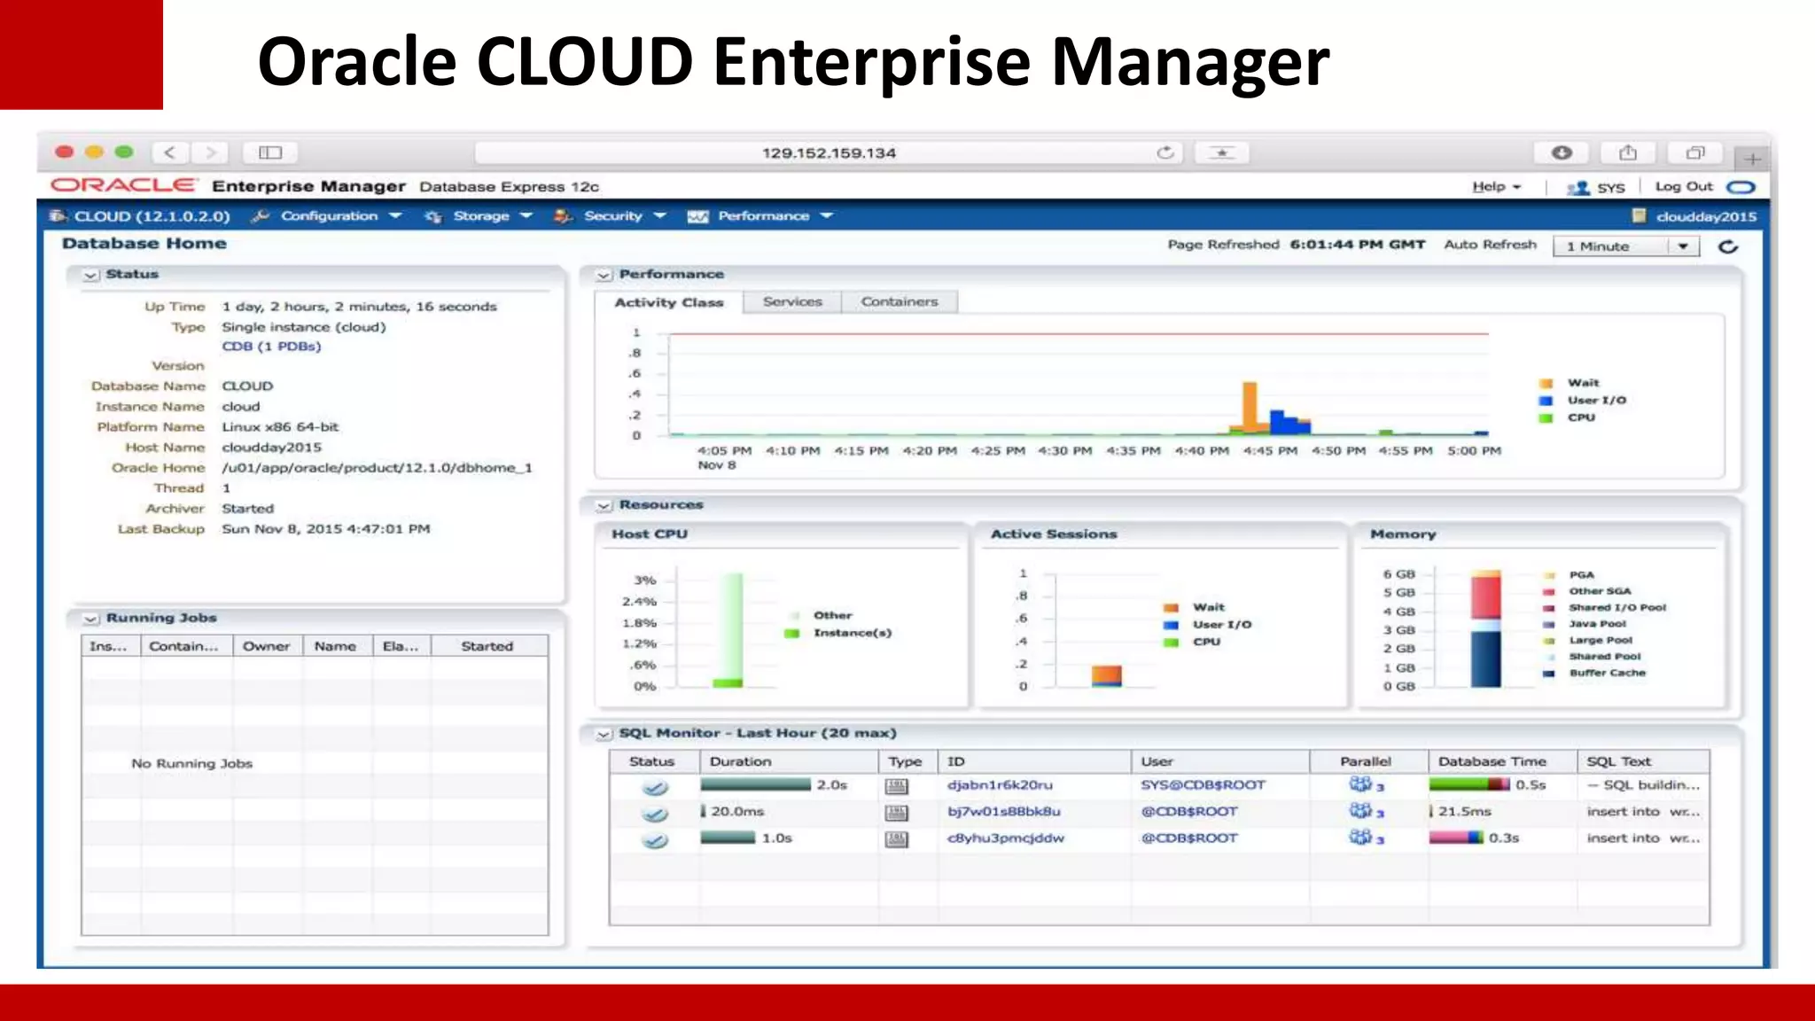
Task: Click CLOUD (12.1.0.2.0) menu item
Action: [x=152, y=216]
